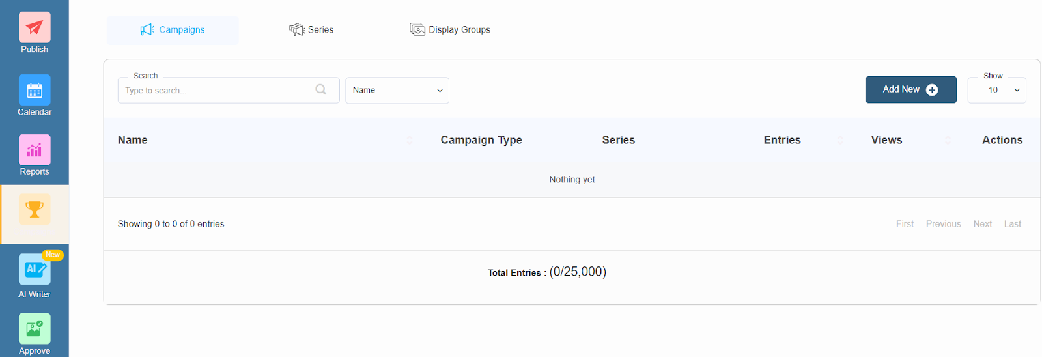Image resolution: width=1042 pixels, height=357 pixels.
Task: Open the AI Writer icon
Action: tap(35, 269)
